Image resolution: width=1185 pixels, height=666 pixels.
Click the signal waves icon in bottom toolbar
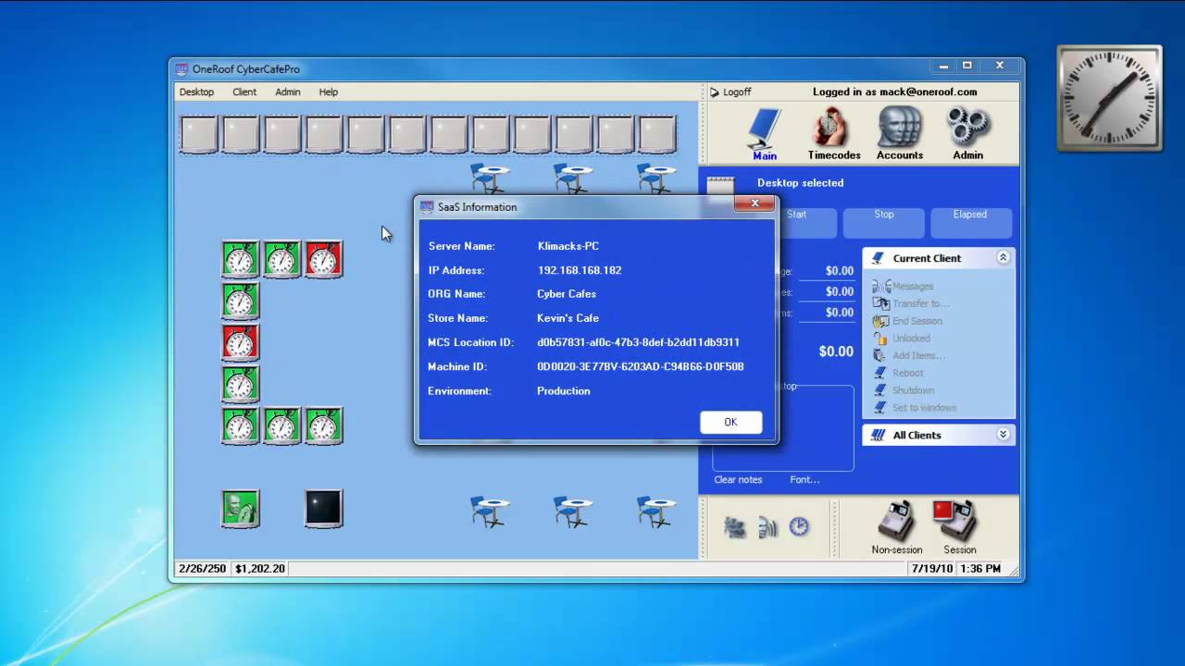(767, 527)
